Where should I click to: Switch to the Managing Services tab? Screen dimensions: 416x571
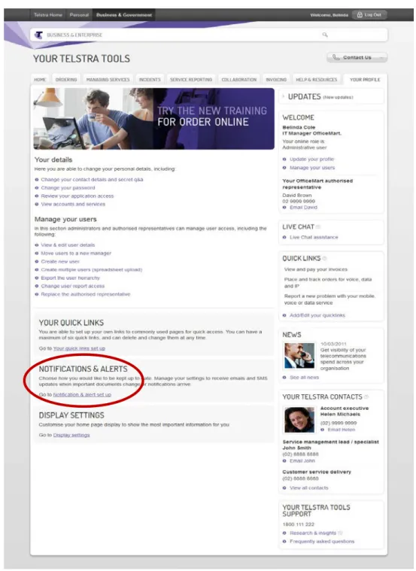[108, 80]
